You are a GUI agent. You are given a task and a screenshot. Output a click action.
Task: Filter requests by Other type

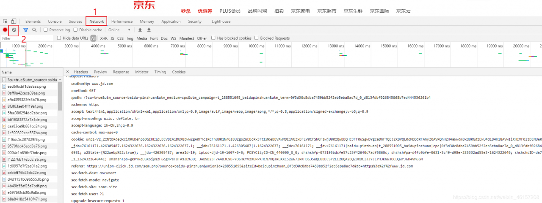point(202,38)
